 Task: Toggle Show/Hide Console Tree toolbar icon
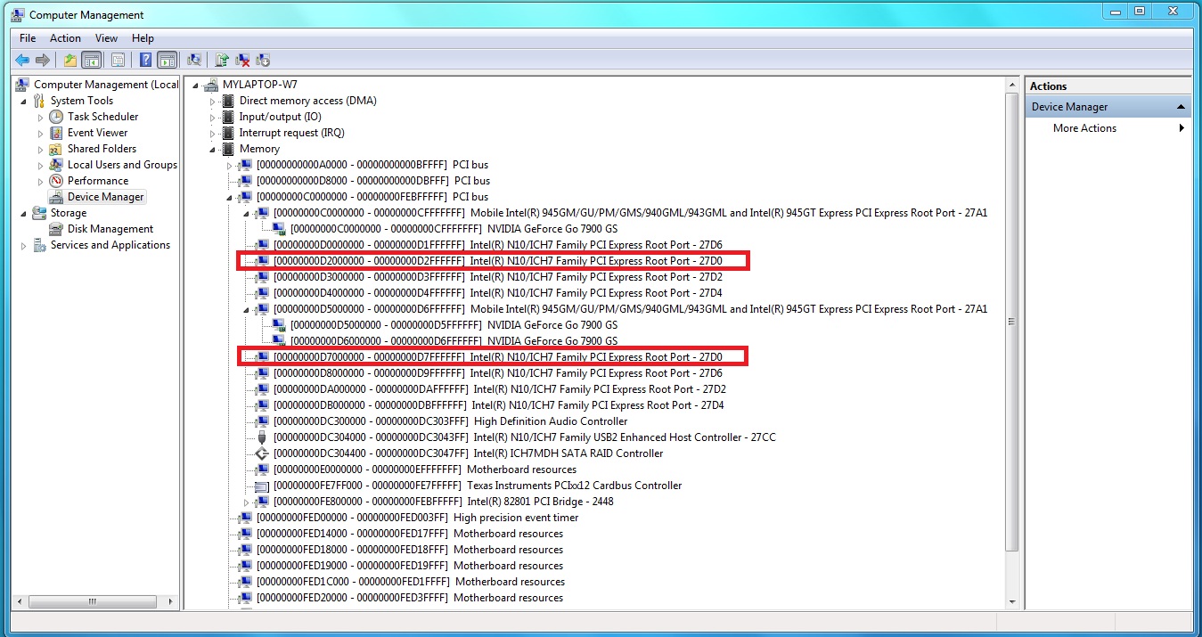(x=91, y=61)
